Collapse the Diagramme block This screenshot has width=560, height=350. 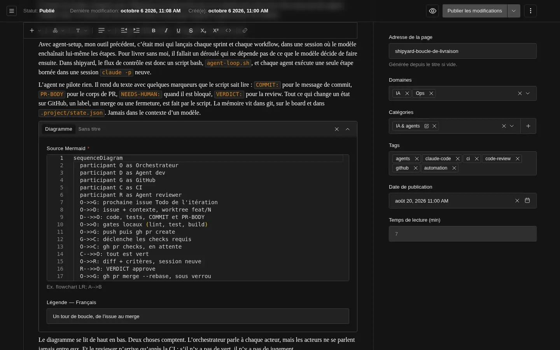pyautogui.click(x=348, y=129)
